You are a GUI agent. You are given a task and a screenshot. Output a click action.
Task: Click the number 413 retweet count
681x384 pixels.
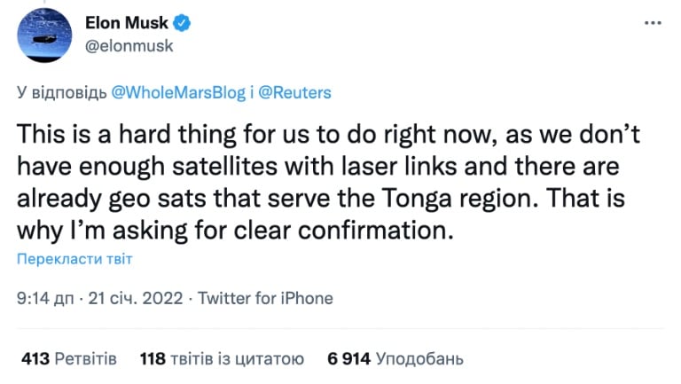point(35,359)
